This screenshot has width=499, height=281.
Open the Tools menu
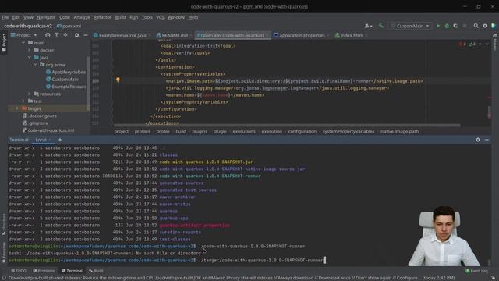147,17
